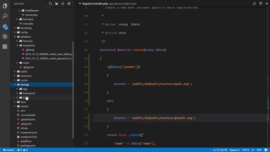Image resolution: width=270 pixels, height=152 pixels.
Task: Change file encoding UTF-8
Action: tap(246, 150)
